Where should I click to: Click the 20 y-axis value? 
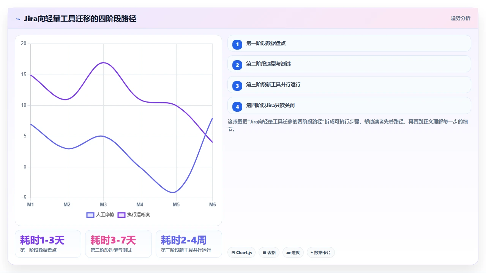coord(24,44)
